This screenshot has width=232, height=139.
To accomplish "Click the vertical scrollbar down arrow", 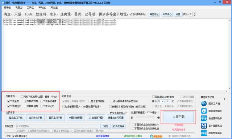I will point(229,88).
